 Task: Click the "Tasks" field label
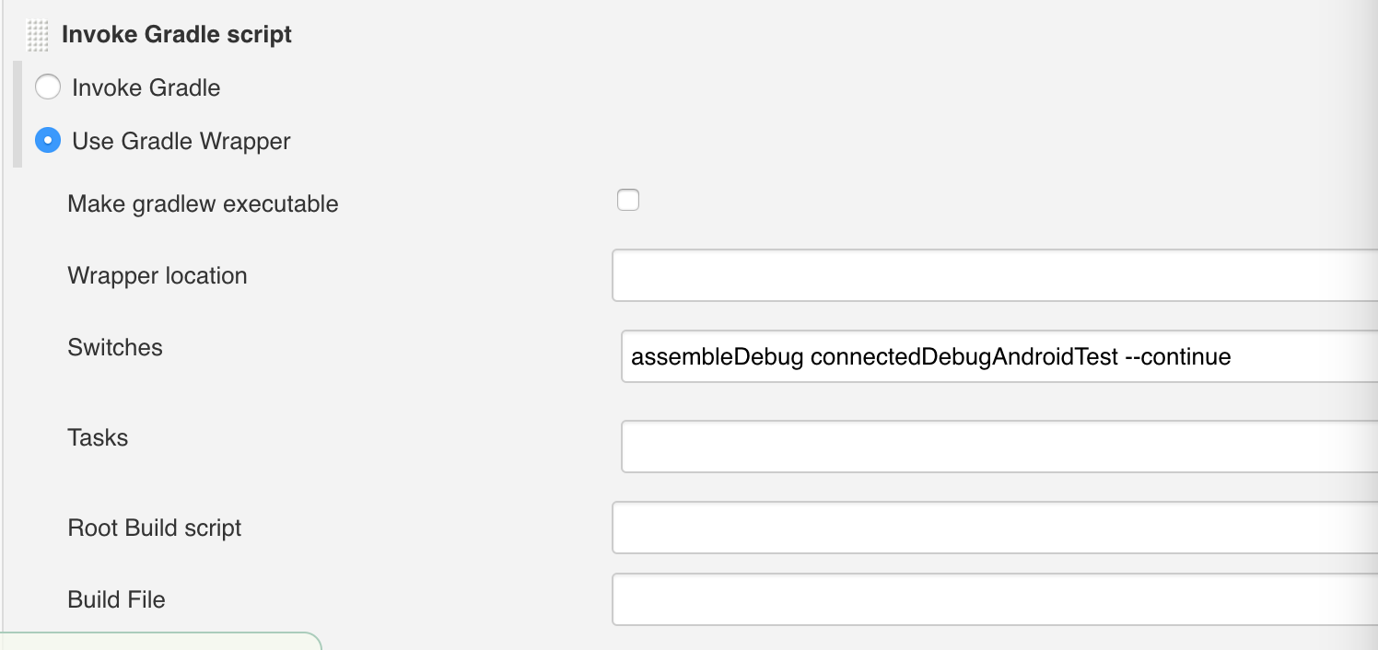(98, 437)
